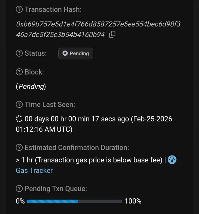Click help icon for Estimated Confirmation Duration

19,148
